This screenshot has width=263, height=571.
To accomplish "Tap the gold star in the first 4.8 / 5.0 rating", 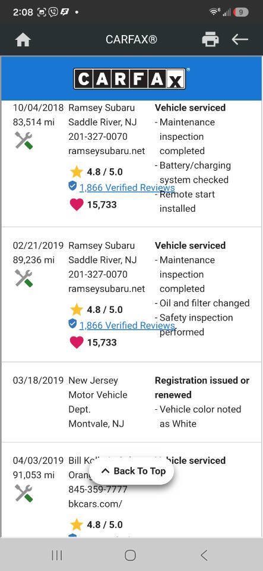I will pyautogui.click(x=76, y=172).
